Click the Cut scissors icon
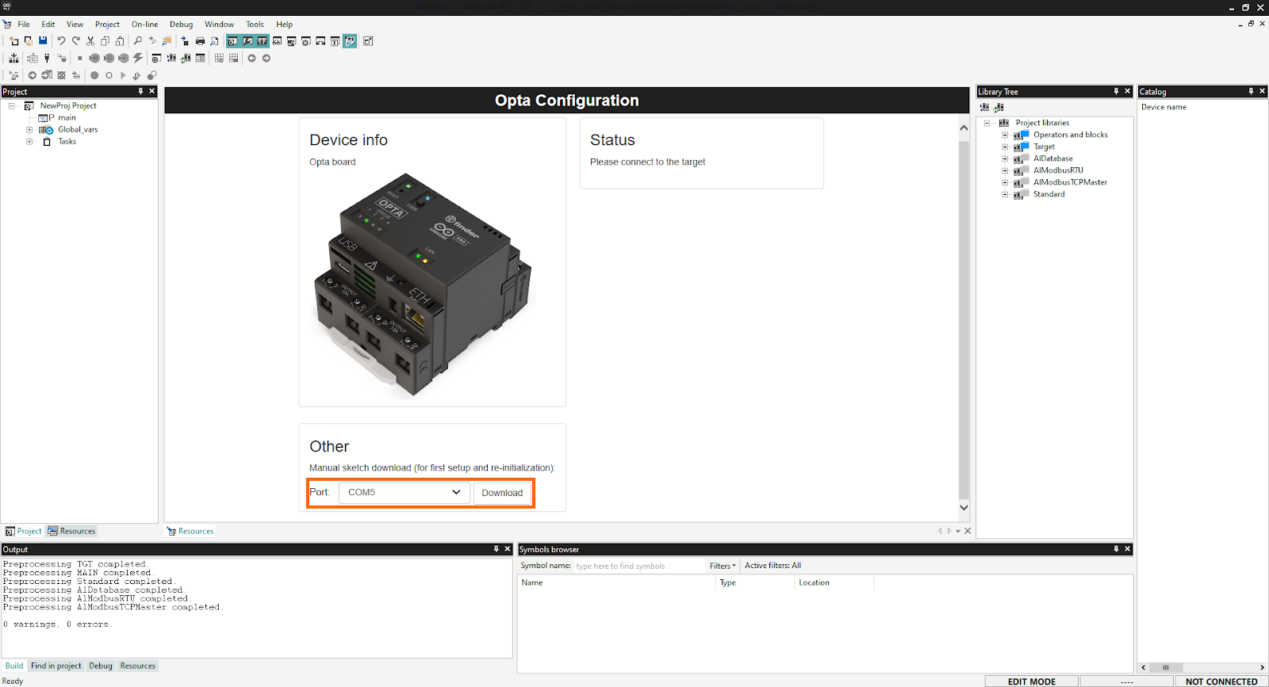 pyautogui.click(x=90, y=41)
